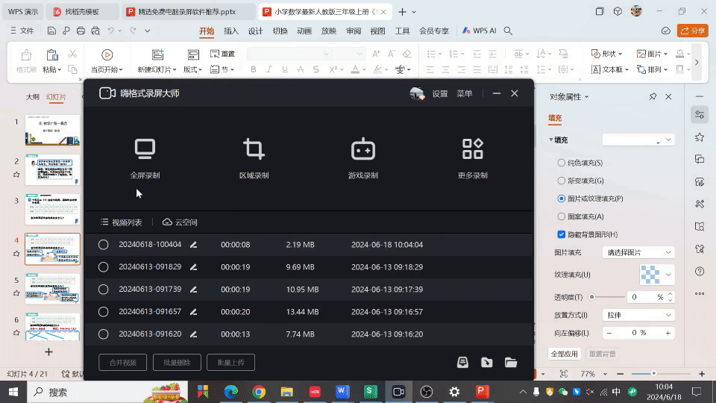The height and width of the screenshot is (403, 716).
Task: Open the recordings folder icon at bottom right
Action: pos(511,363)
